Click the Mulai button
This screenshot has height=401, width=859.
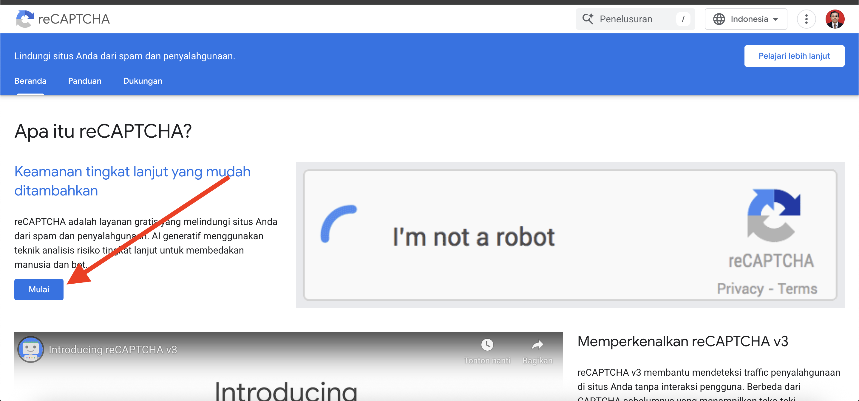click(39, 289)
